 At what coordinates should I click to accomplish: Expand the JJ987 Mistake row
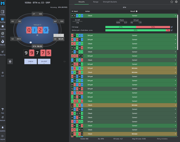[x=124, y=105]
